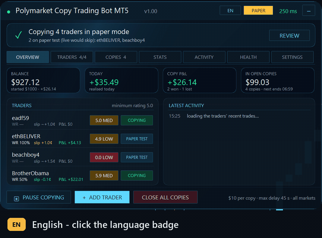Click CLOSE ALL COPIES button
This screenshot has height=238, width=322.
[165, 197]
